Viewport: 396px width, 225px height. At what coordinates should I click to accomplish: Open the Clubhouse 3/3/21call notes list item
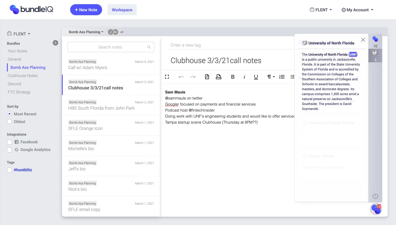[x=111, y=85]
